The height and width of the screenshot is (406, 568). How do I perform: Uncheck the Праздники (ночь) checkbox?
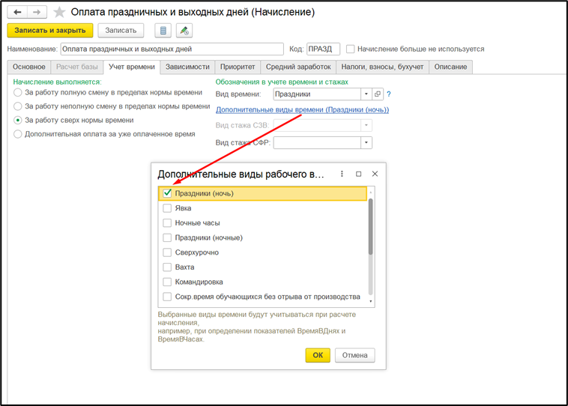167,193
